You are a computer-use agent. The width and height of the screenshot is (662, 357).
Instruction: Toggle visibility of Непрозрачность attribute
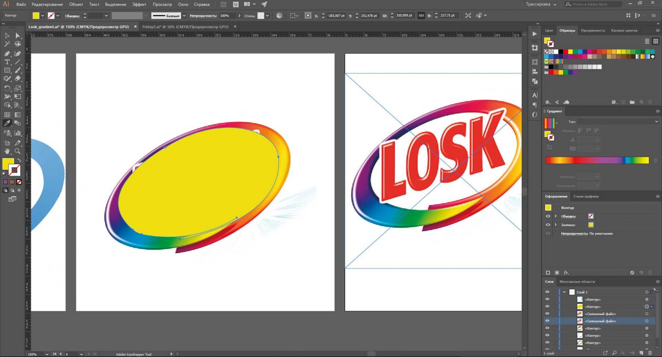[548, 233]
